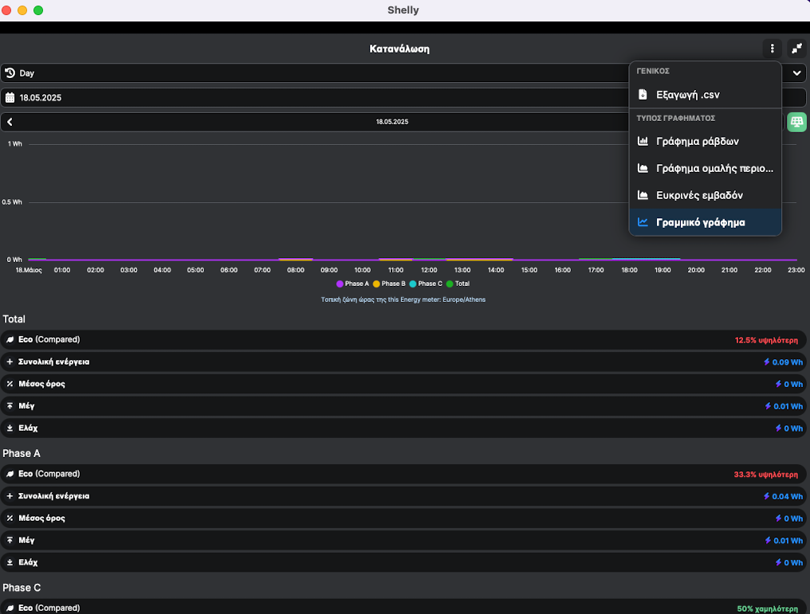Image resolution: width=810 pixels, height=614 pixels.
Task: Go to previous day with left arrow
Action: pyautogui.click(x=10, y=122)
